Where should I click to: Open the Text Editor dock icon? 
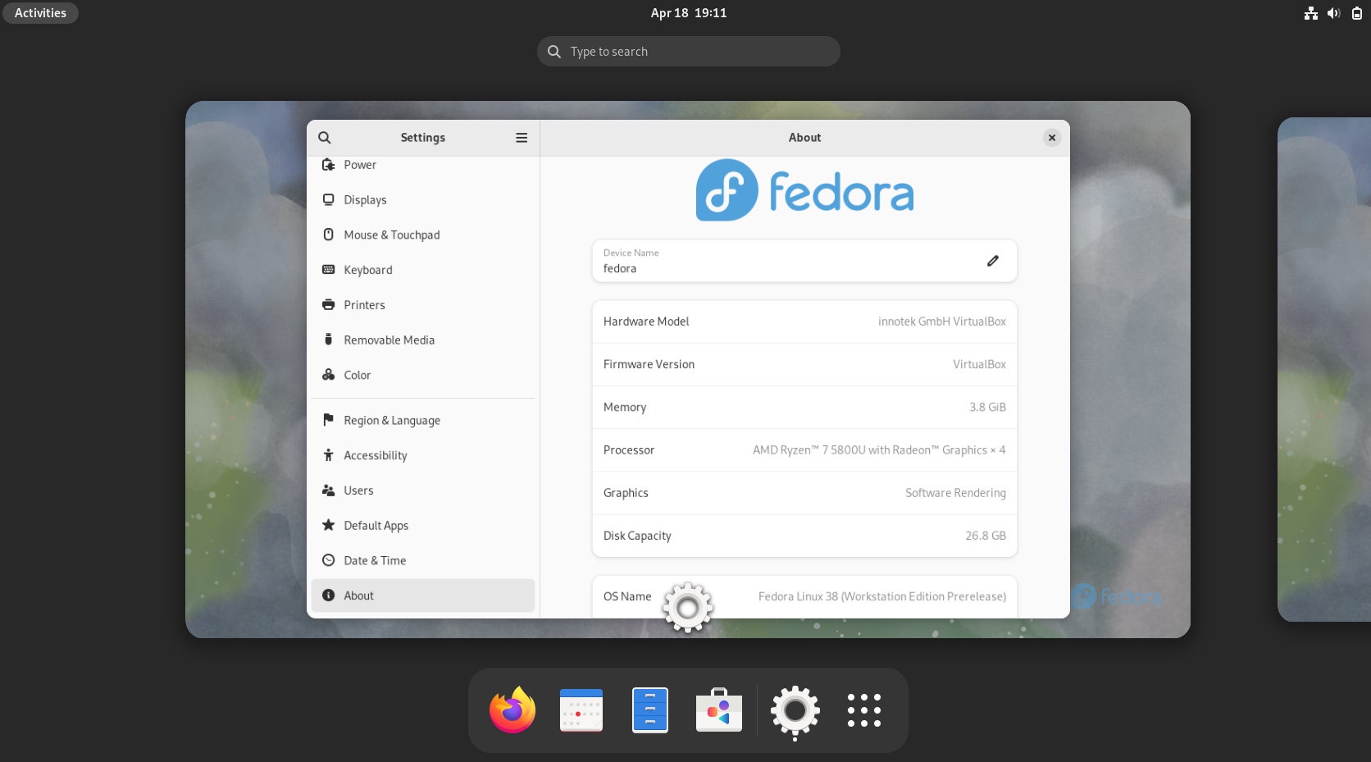[x=649, y=710]
